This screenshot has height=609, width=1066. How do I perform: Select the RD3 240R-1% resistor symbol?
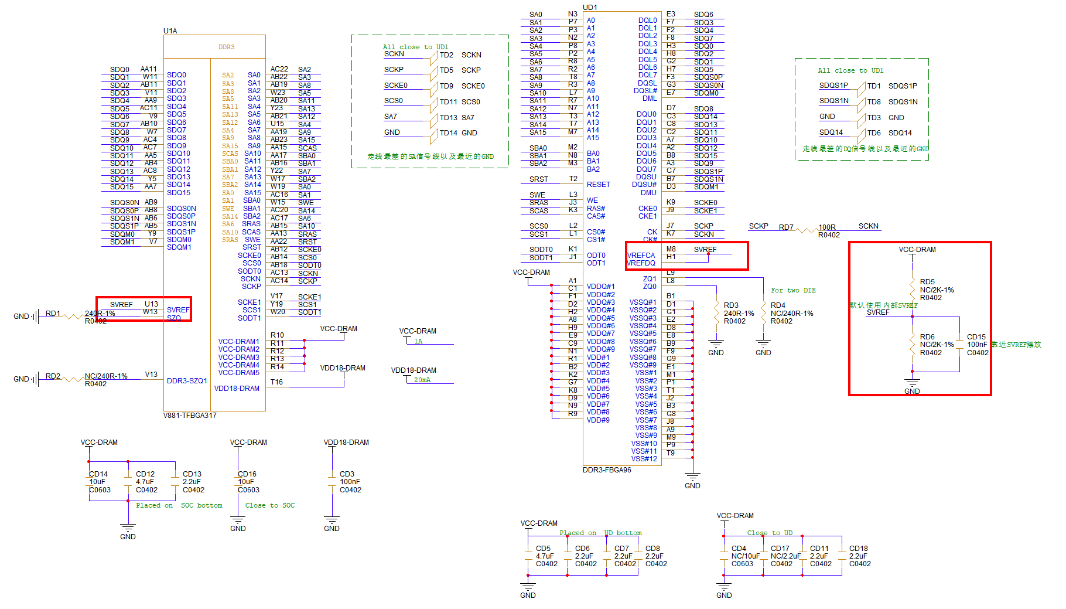point(716,313)
